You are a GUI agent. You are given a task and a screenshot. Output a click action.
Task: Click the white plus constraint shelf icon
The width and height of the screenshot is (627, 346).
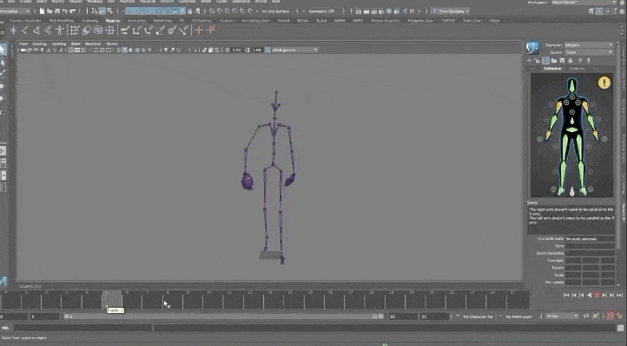(x=199, y=30)
